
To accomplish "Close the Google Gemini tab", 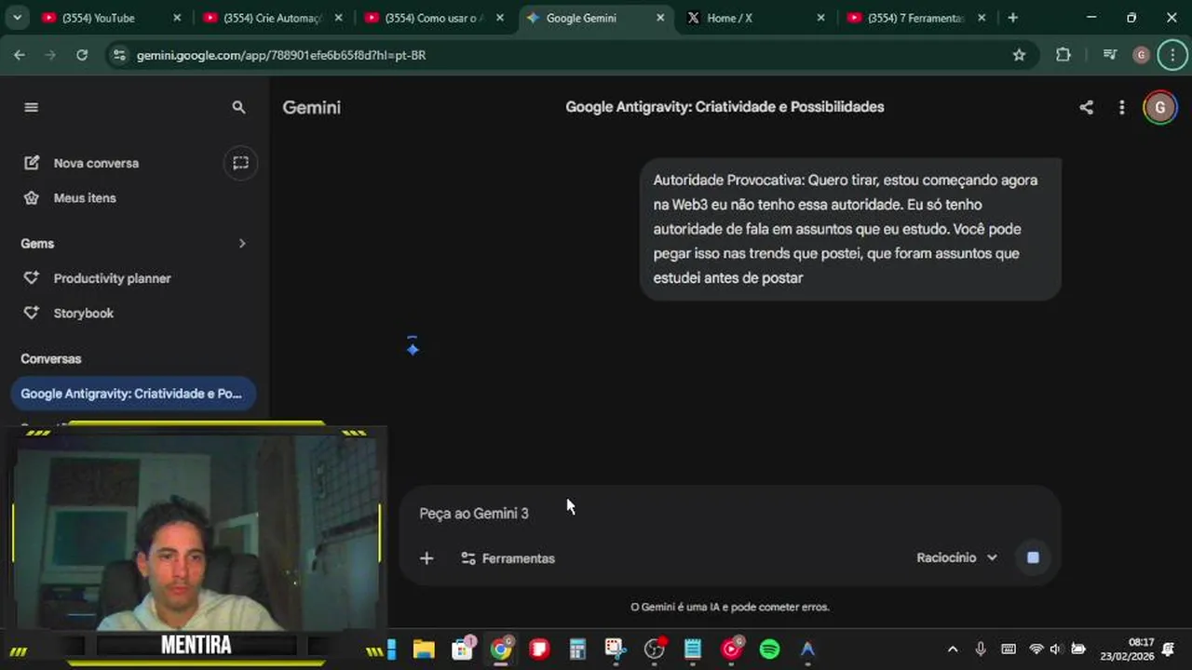I will [660, 18].
